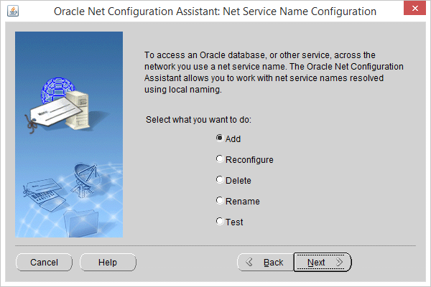
Task: Click the 'Select what you want to do:' label
Action: point(198,120)
